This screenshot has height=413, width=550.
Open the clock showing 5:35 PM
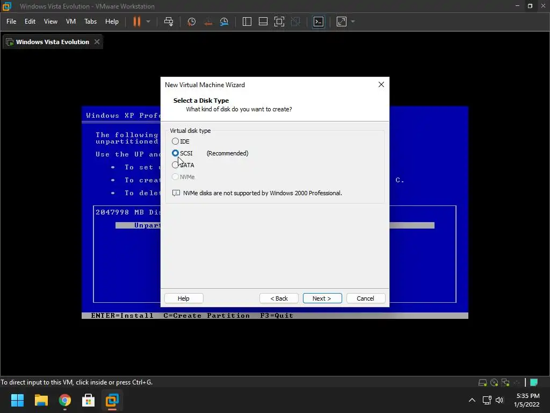[526, 400]
